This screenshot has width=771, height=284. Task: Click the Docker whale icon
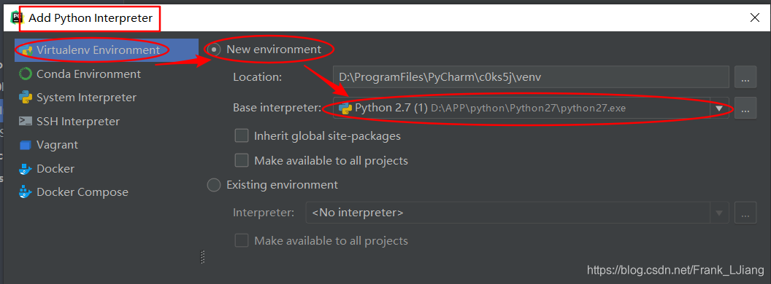(x=26, y=169)
